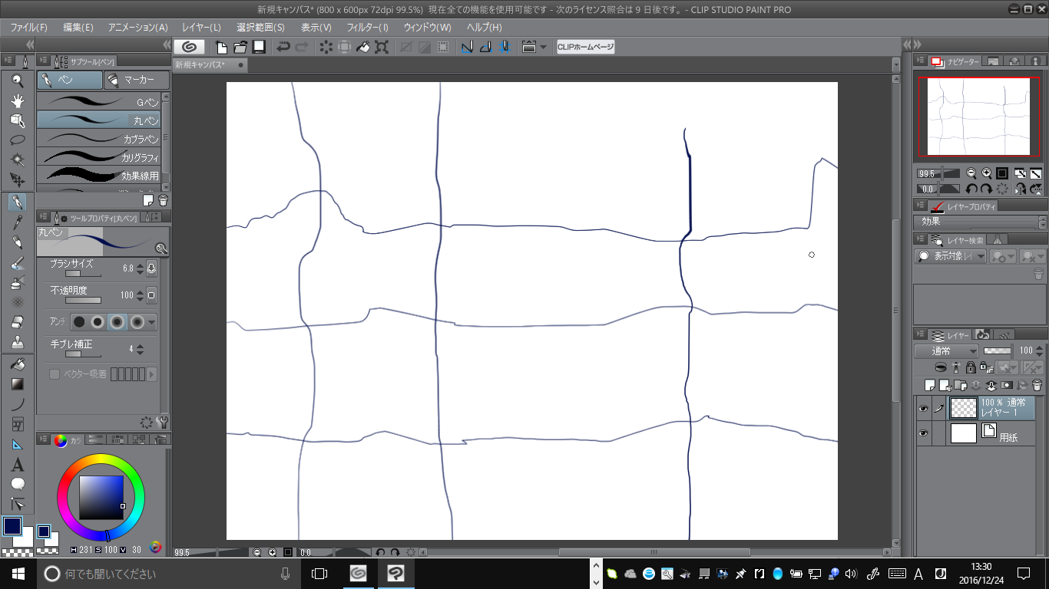
Task: Select the Eraser tool in the toolbox
Action: 18,322
